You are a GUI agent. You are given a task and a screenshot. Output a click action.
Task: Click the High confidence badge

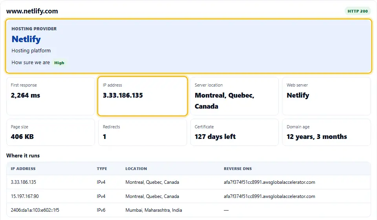coord(59,63)
